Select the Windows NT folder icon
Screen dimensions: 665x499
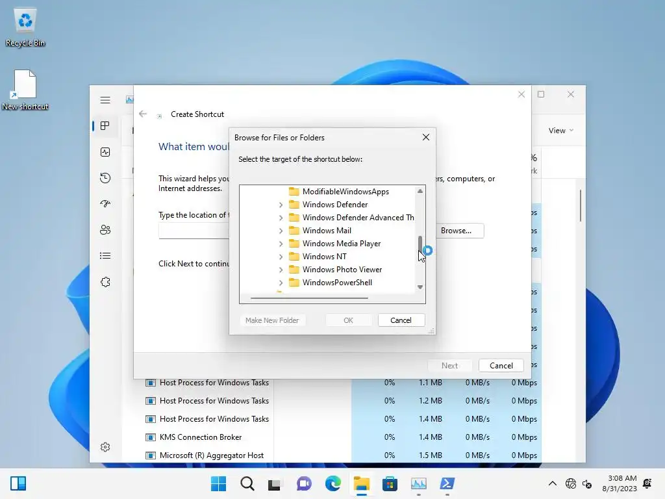click(294, 256)
